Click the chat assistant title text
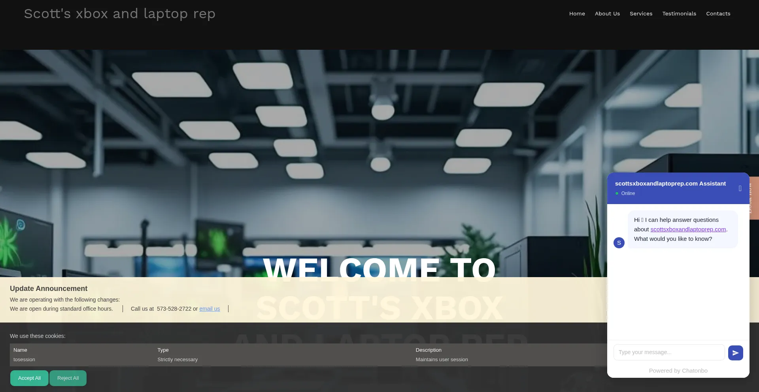 coord(670,184)
